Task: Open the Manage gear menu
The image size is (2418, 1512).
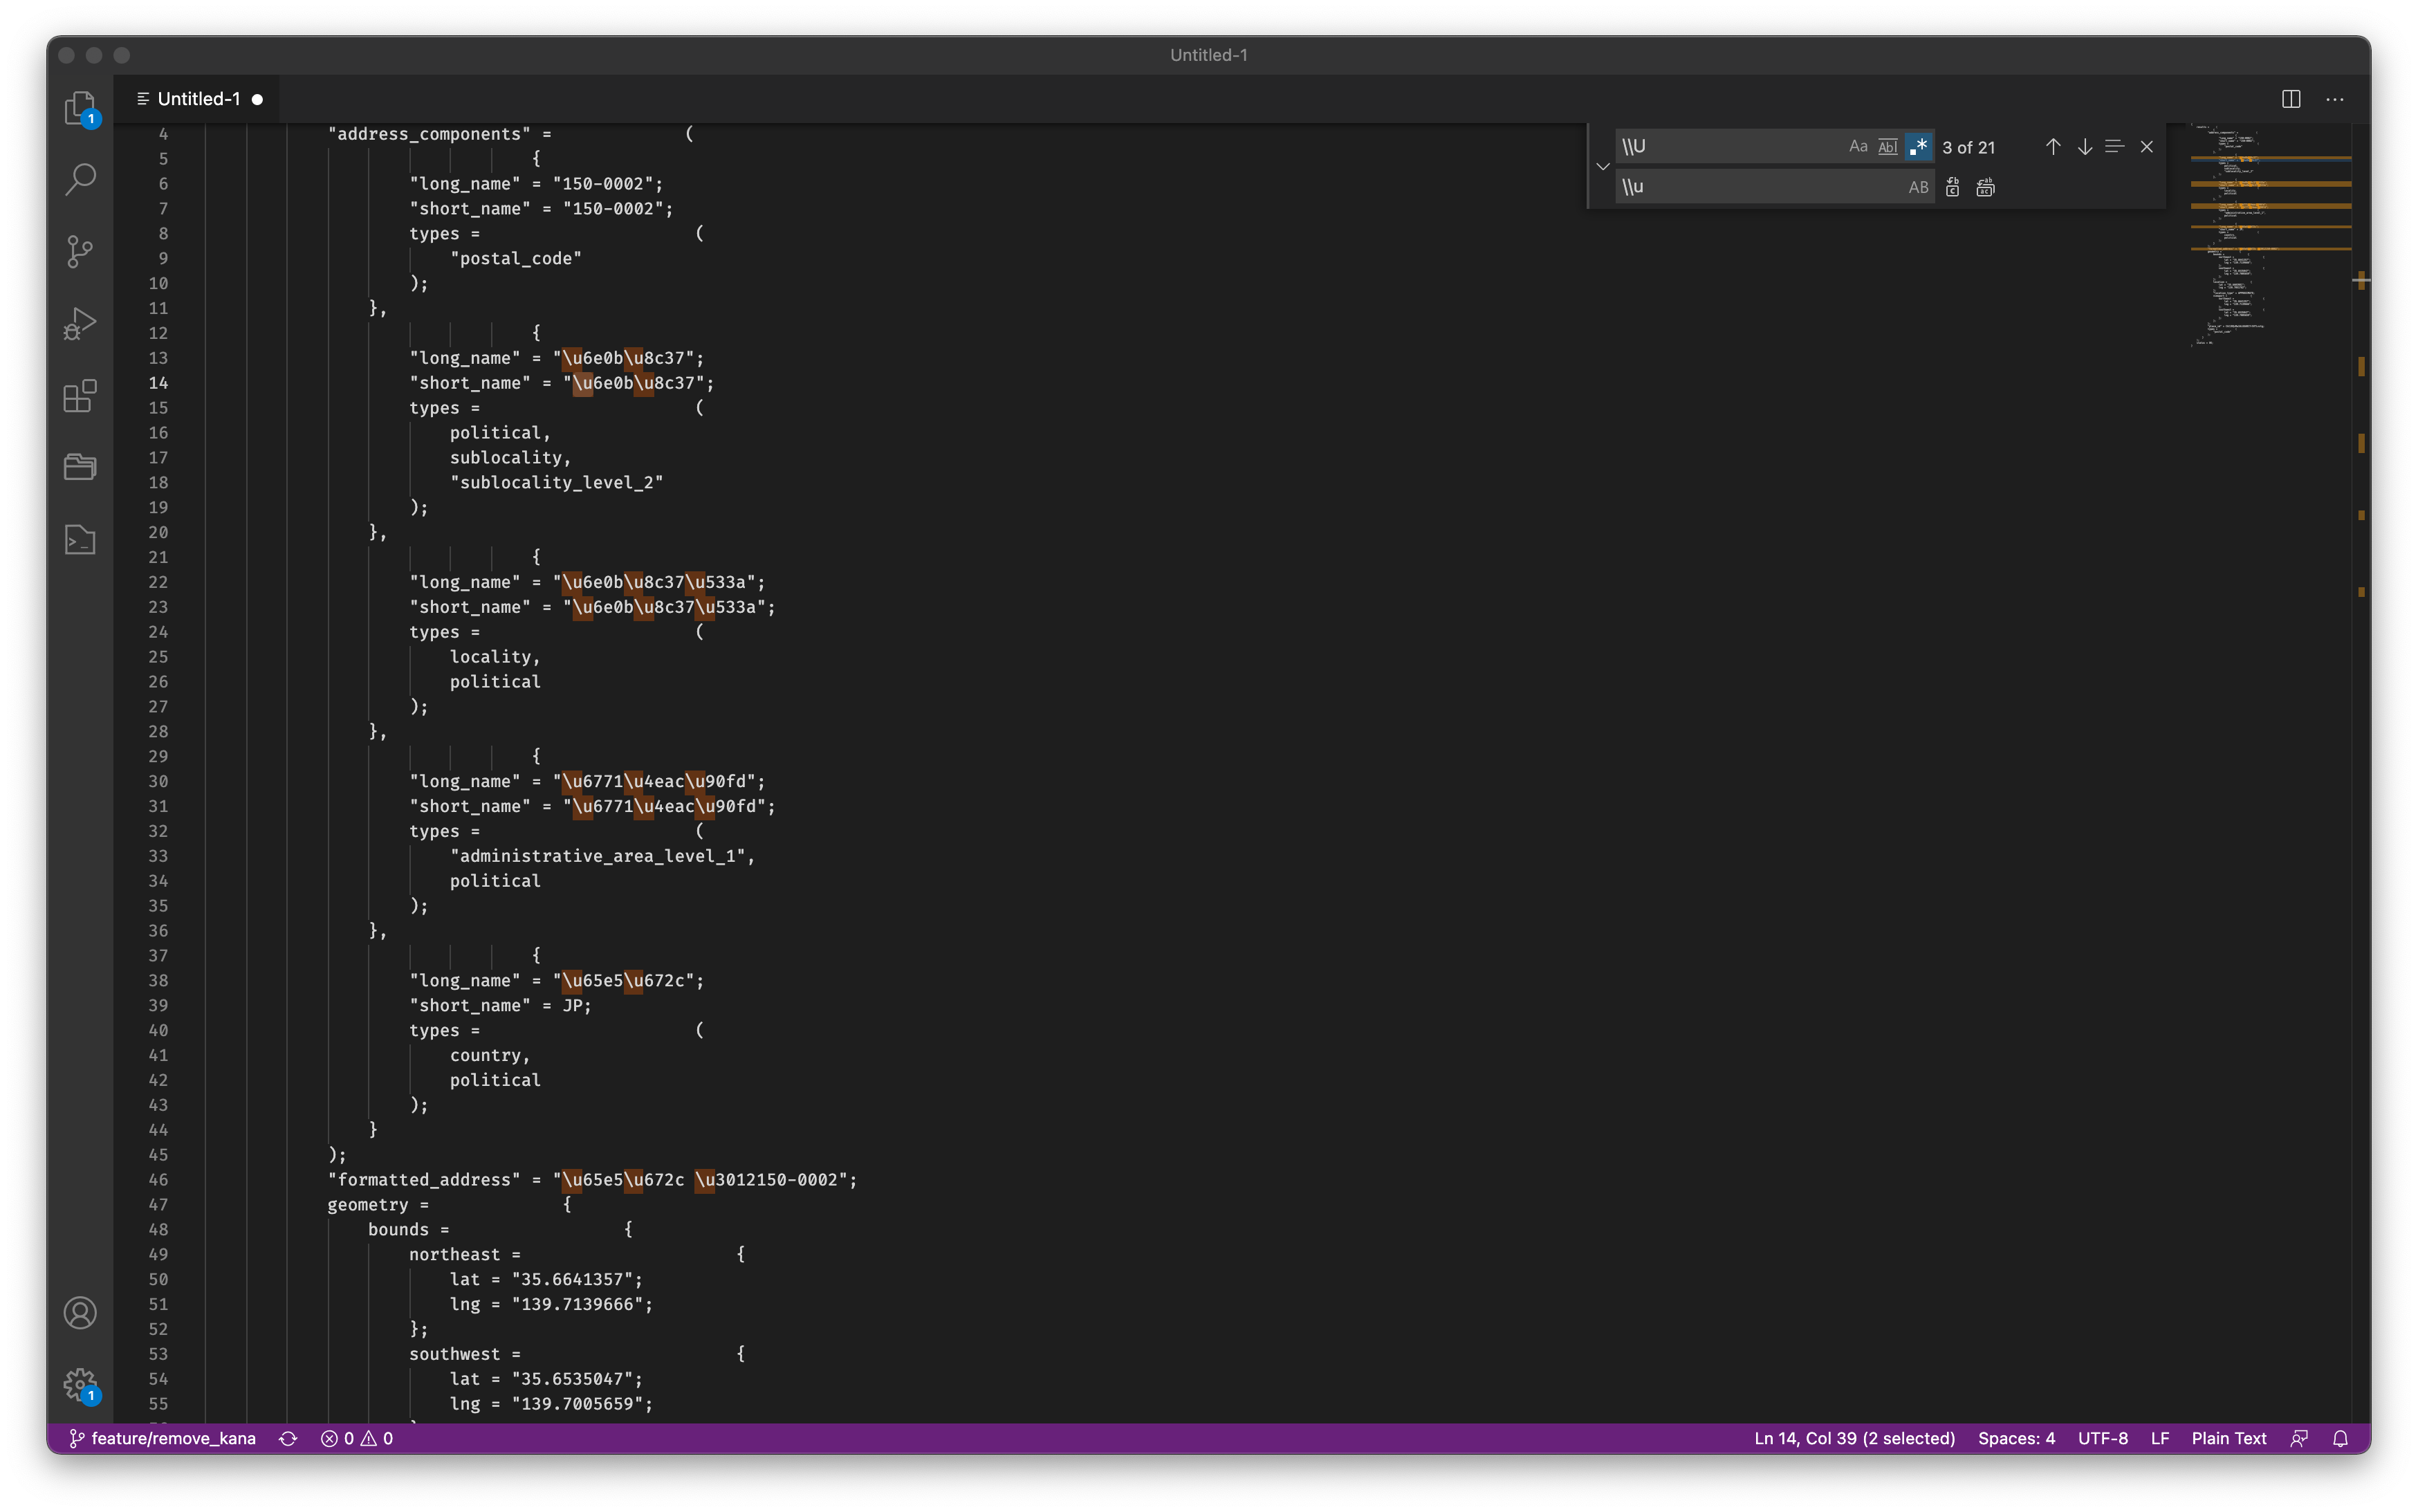Action: (x=80, y=1385)
